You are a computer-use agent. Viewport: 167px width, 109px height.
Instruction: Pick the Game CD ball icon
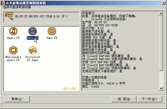[52, 31]
